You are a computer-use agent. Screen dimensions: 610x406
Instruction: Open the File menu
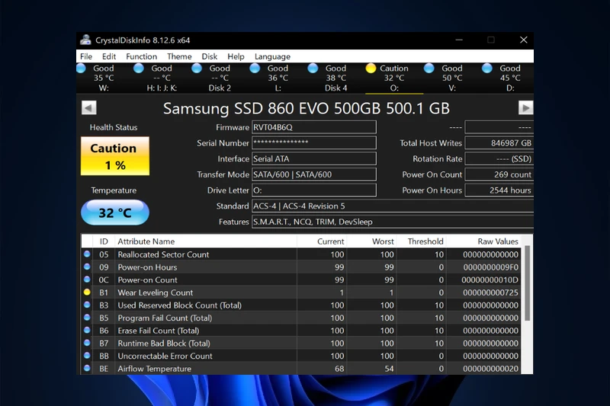pyautogui.click(x=86, y=56)
